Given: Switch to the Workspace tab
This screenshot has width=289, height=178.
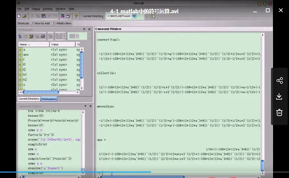Looking at the screenshot, I should click(x=49, y=99).
